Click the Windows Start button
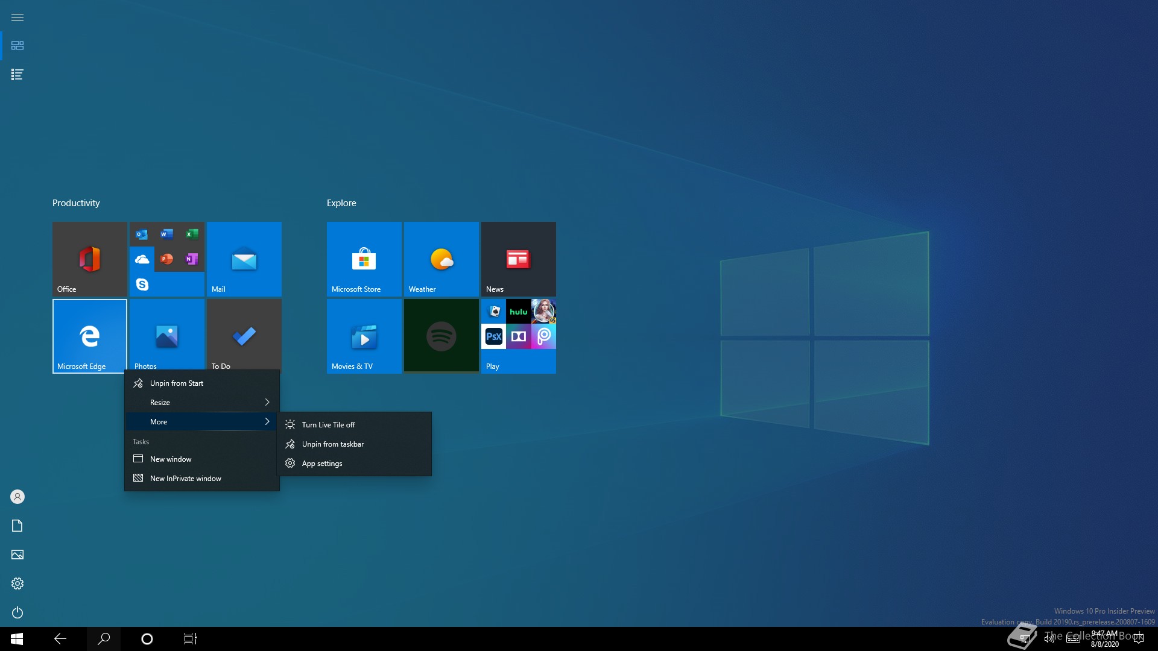1158x651 pixels. [17, 639]
